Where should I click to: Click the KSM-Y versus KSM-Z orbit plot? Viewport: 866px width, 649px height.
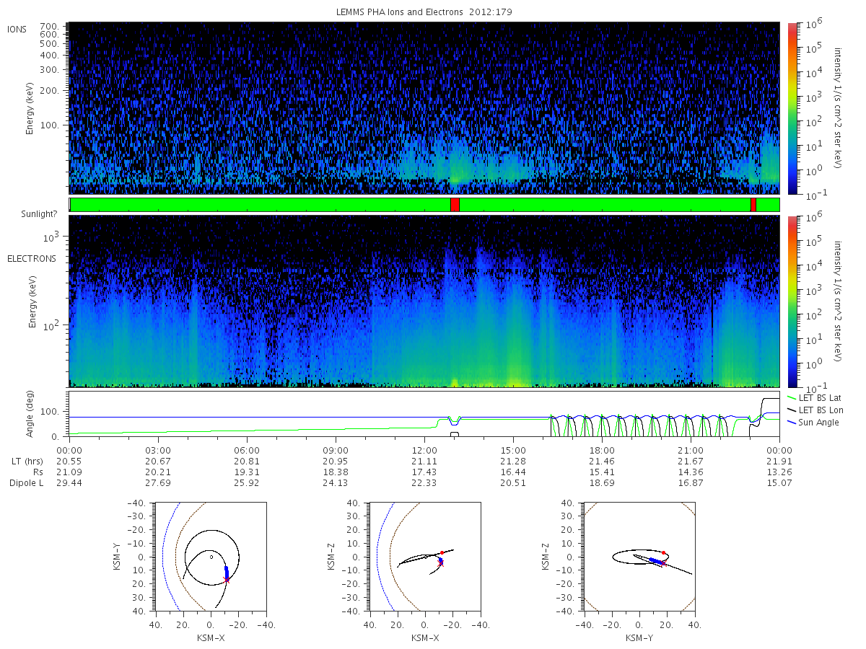point(639,557)
